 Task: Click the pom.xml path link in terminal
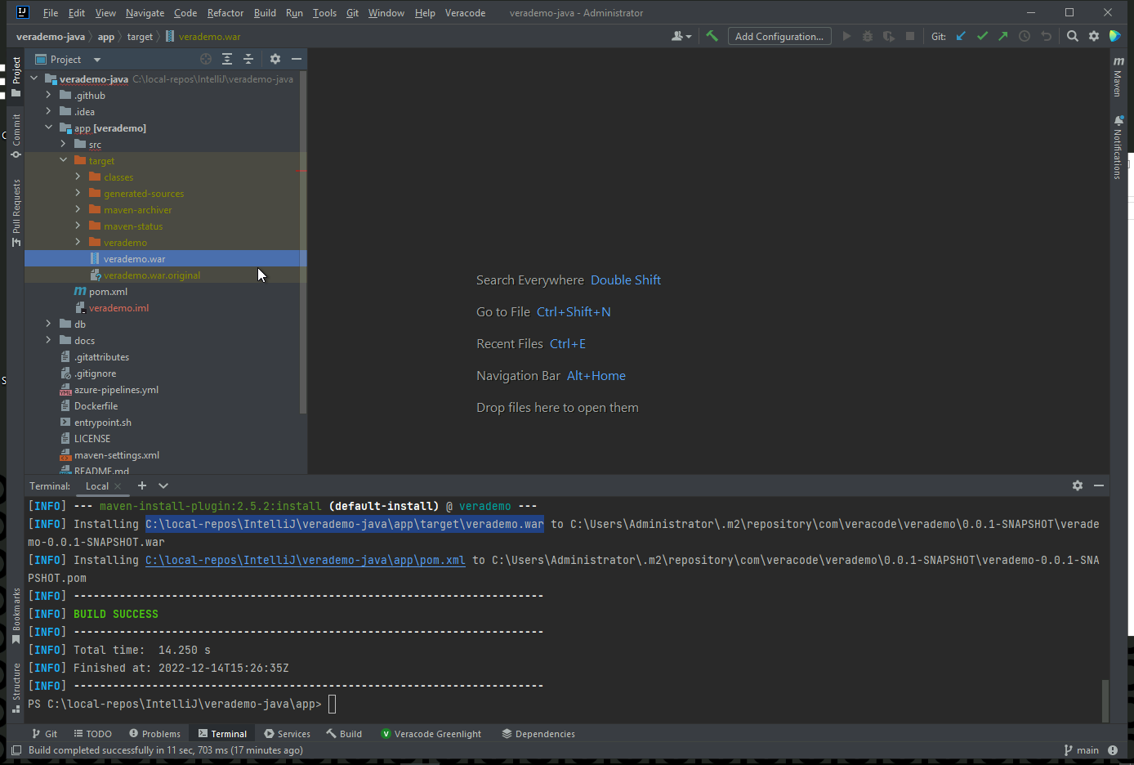(x=306, y=560)
